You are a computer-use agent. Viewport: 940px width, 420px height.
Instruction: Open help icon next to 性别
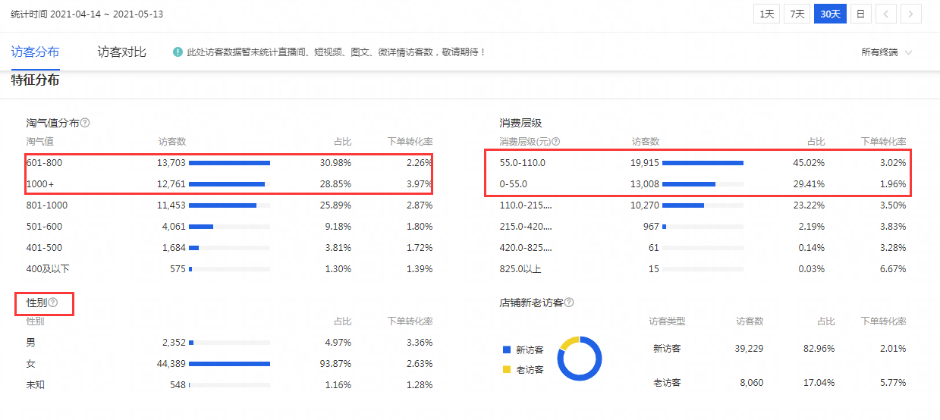point(53,302)
